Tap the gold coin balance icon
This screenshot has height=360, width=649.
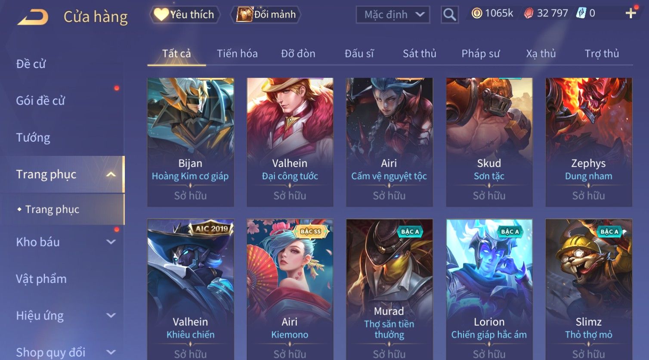pyautogui.click(x=476, y=13)
